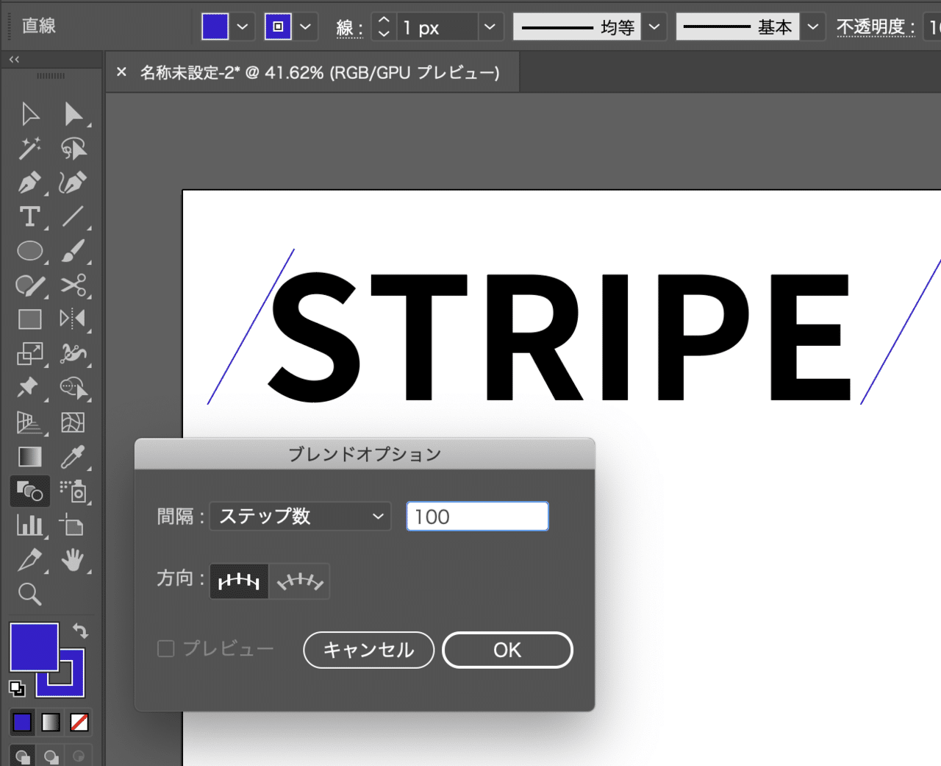Apply Gradient mode below swatches
The image size is (941, 766).
51,723
